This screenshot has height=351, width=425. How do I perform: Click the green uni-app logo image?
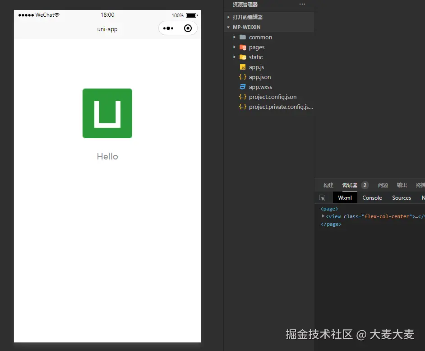pyautogui.click(x=107, y=113)
